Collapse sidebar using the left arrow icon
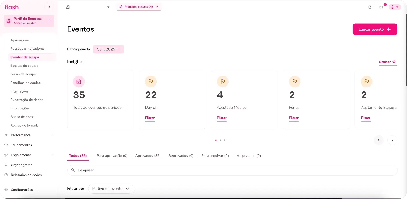The image size is (407, 199). [x=49, y=7]
